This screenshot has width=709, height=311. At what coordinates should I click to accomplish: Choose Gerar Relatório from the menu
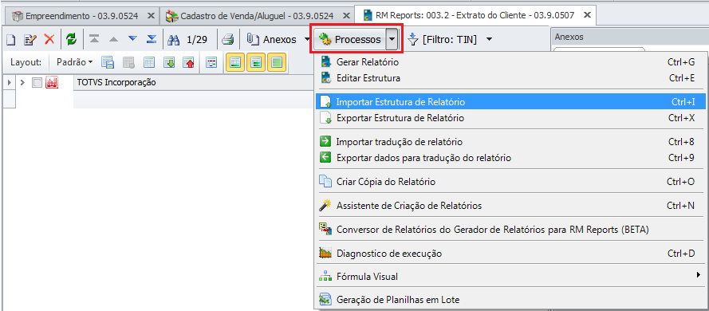pyautogui.click(x=510, y=62)
